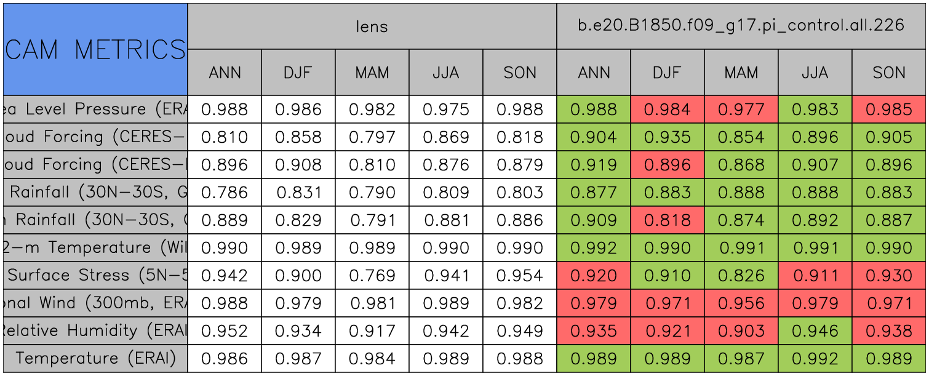Click the CAM METRICS header cell

tap(95, 49)
